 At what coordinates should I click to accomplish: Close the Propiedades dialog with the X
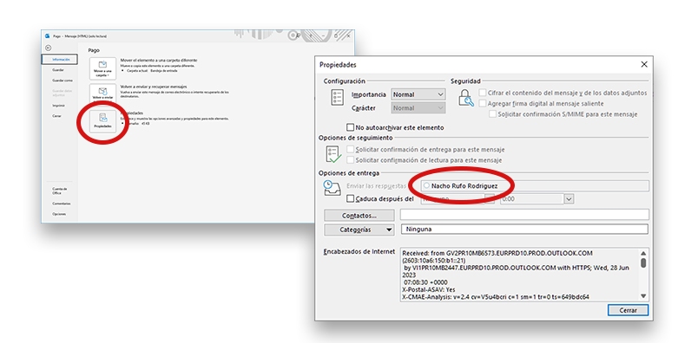(x=644, y=64)
